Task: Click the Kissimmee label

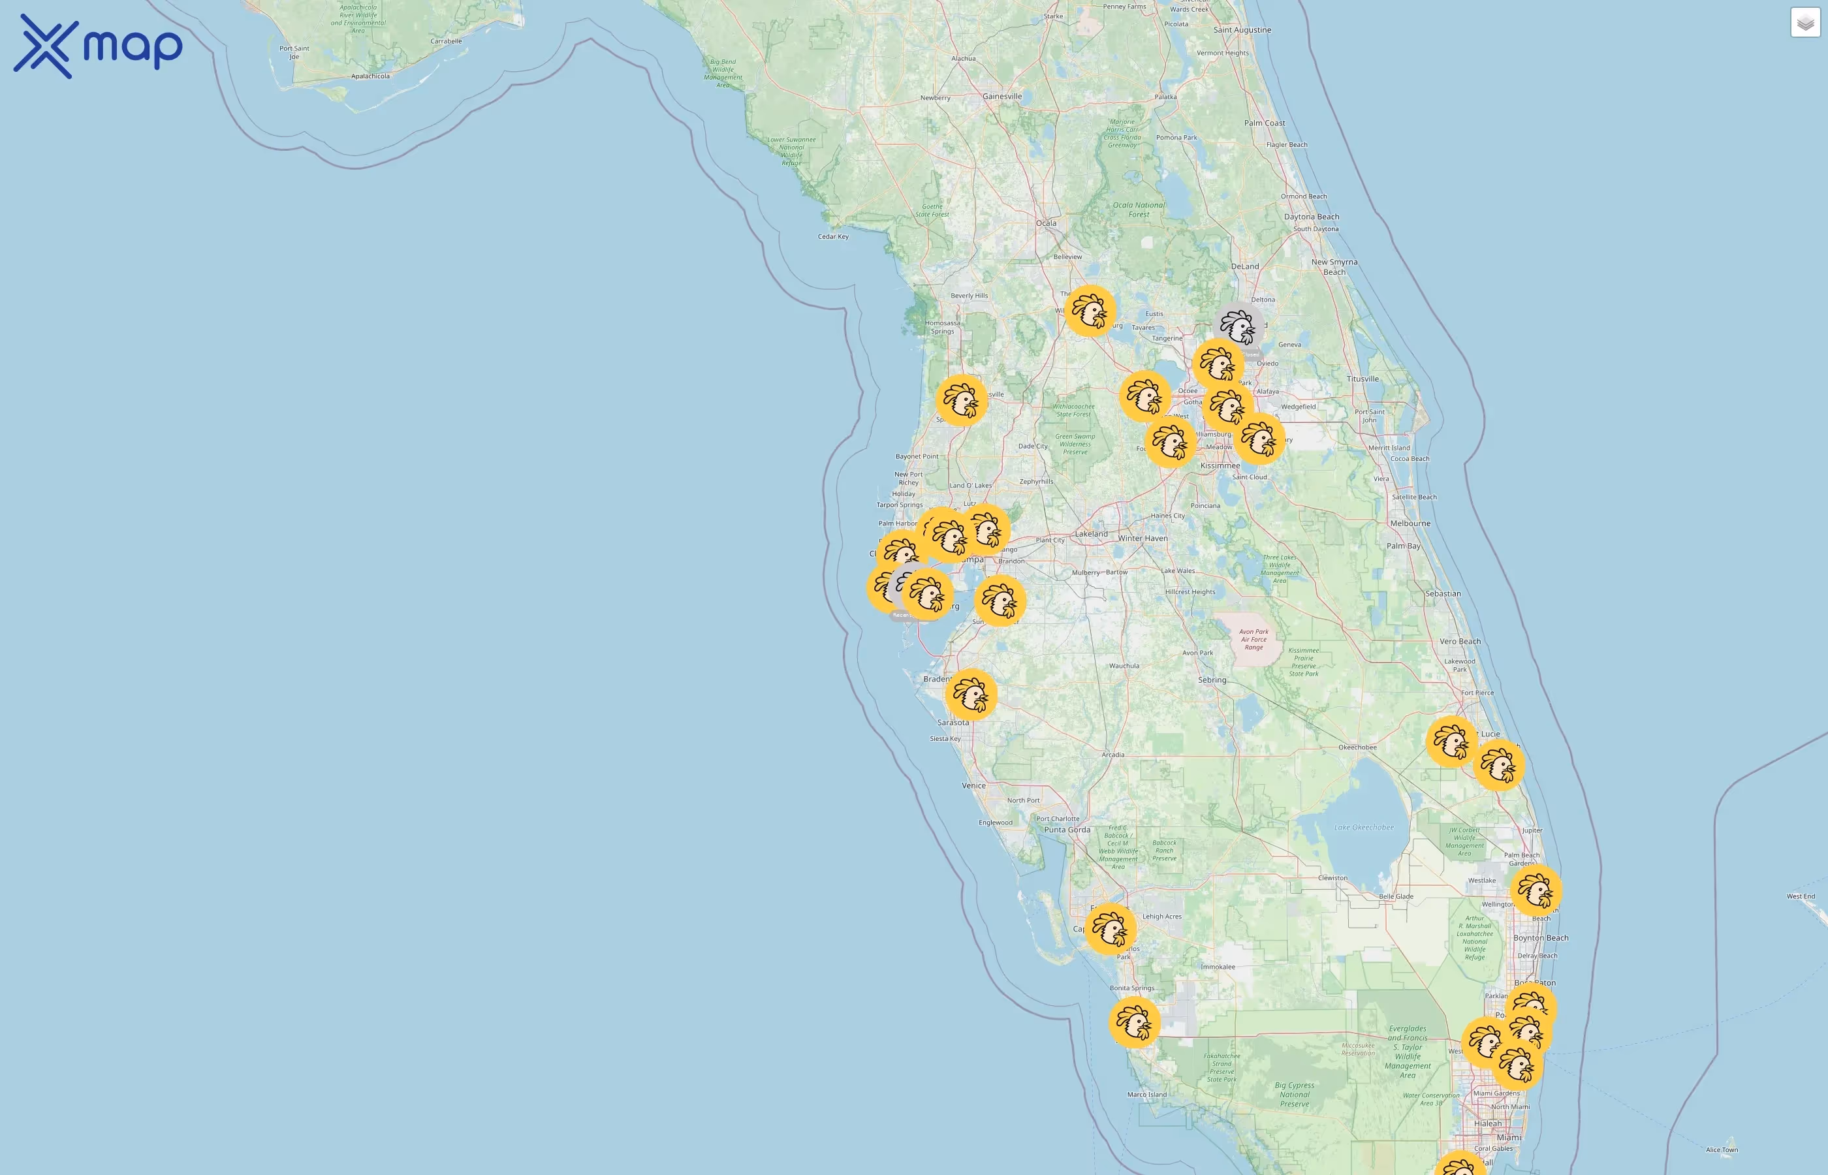Action: pos(1220,465)
